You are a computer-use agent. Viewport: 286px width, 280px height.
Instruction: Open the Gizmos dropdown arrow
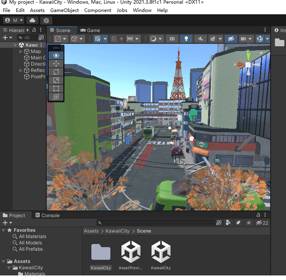tap(267, 39)
